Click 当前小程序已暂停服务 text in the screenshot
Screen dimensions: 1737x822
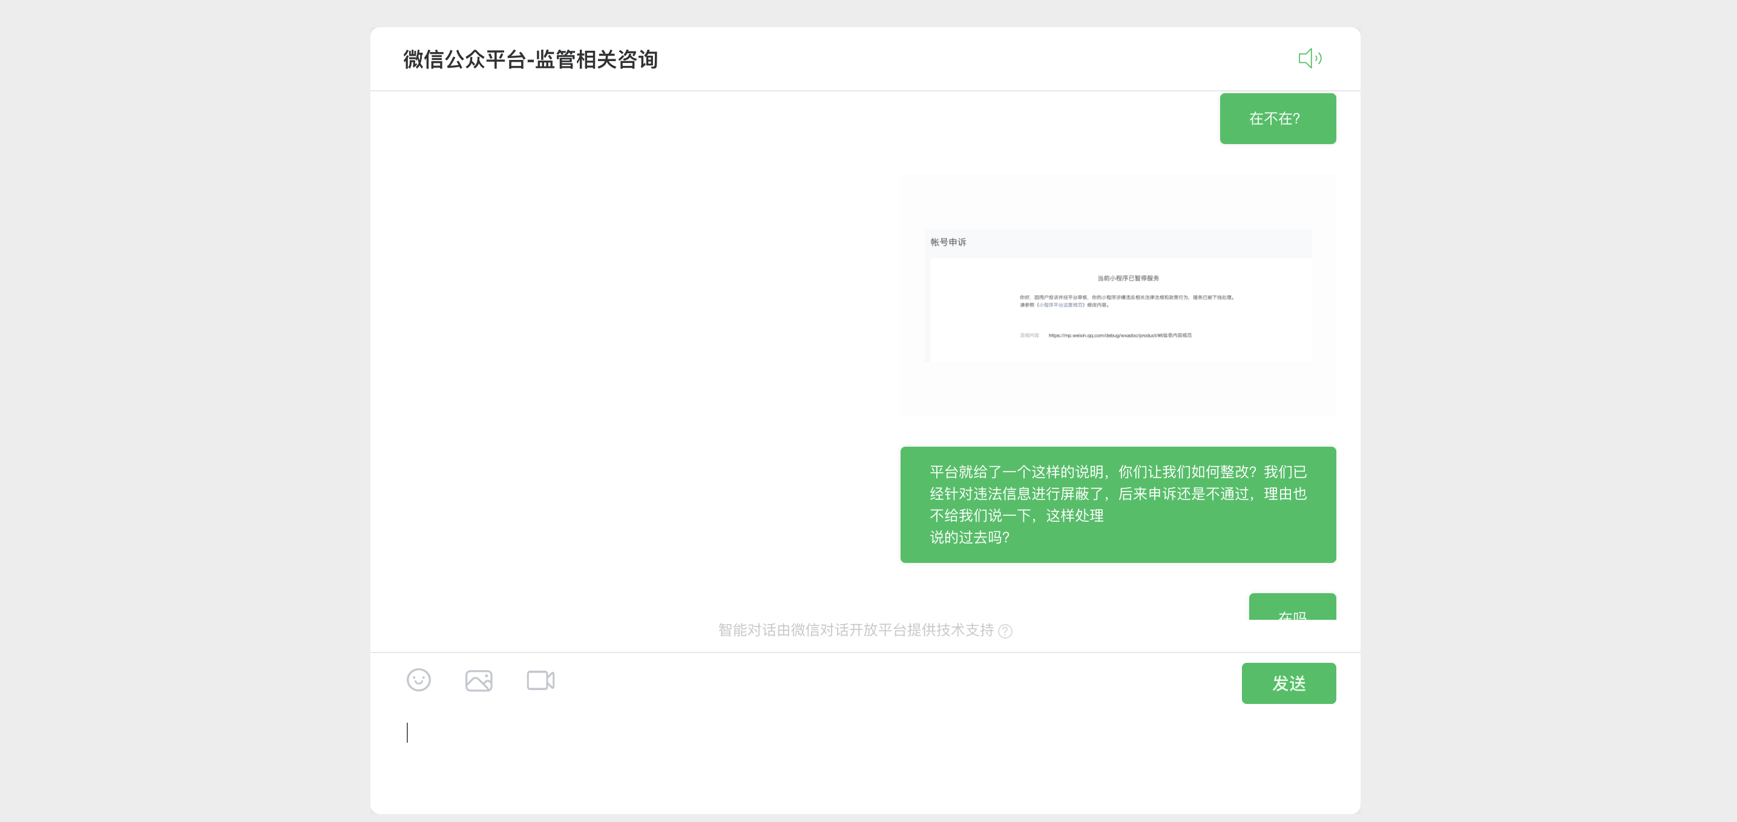point(1128,278)
